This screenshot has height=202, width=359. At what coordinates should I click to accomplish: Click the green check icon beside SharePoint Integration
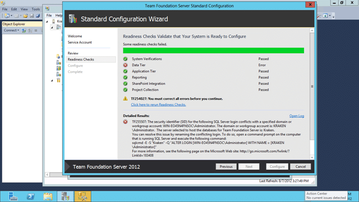pyautogui.click(x=125, y=84)
